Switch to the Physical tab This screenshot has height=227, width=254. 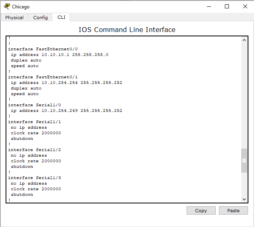(14, 18)
